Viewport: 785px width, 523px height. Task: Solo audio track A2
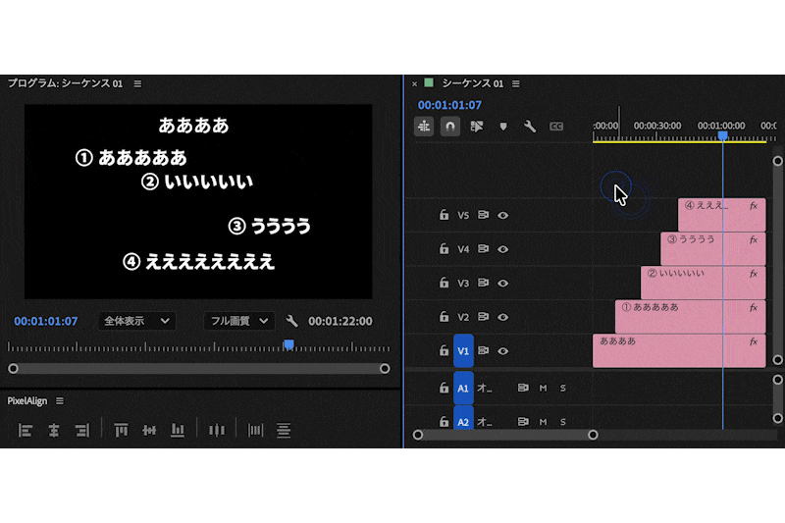pos(563,422)
